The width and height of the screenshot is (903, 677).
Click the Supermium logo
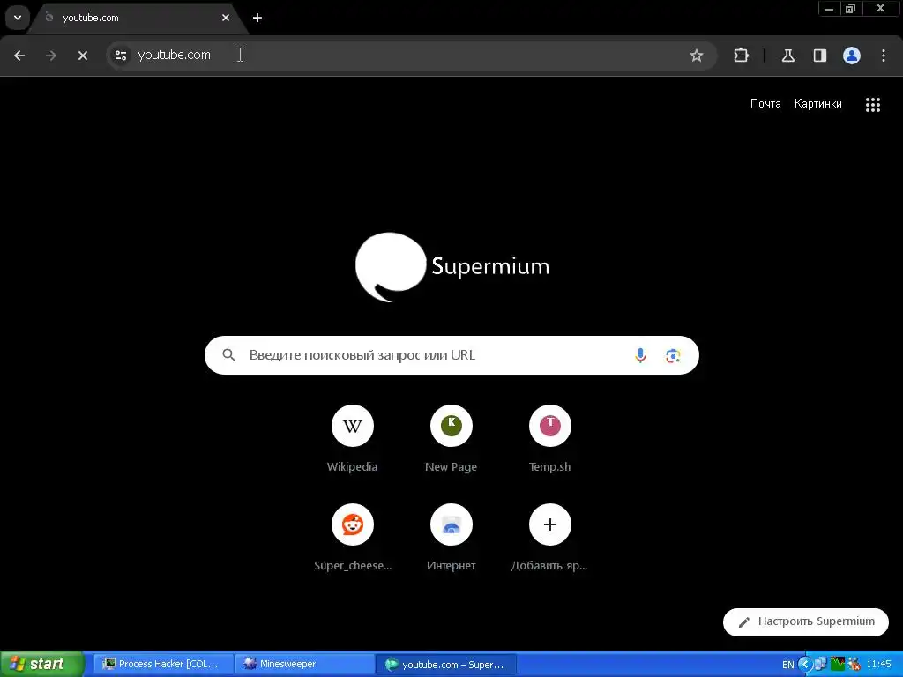point(452,267)
